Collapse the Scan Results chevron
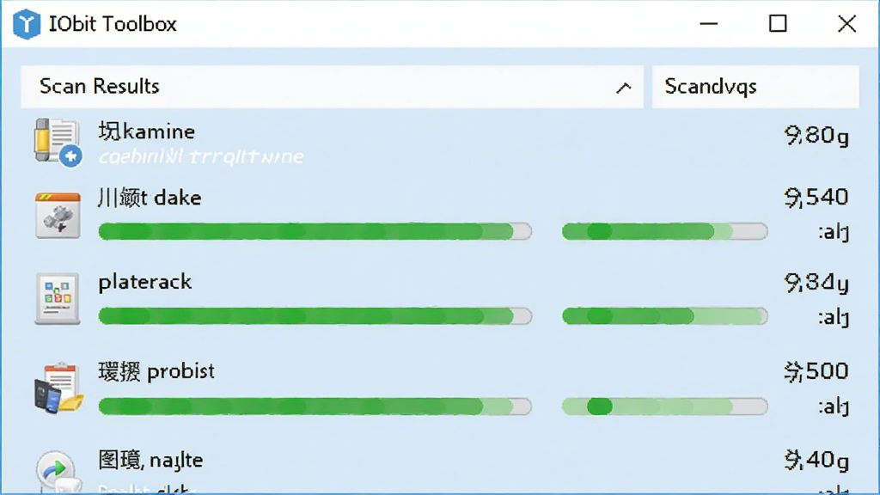Screen dimensions: 880x495 click(x=624, y=88)
